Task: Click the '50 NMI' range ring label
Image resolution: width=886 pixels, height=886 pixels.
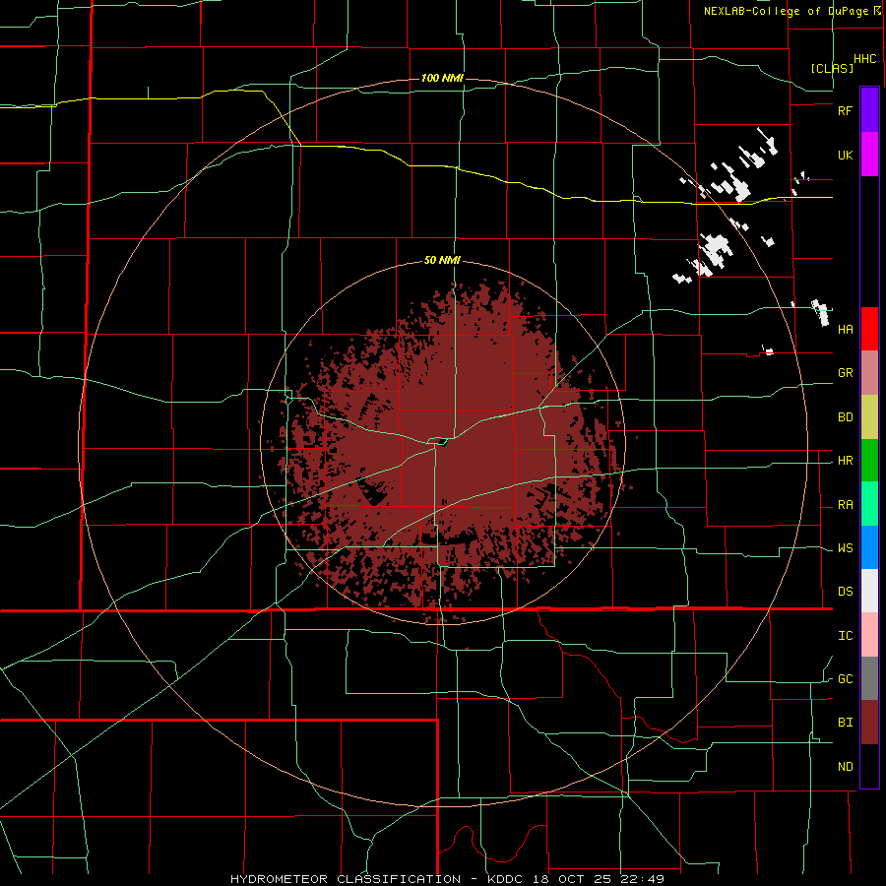Action: pyautogui.click(x=442, y=261)
